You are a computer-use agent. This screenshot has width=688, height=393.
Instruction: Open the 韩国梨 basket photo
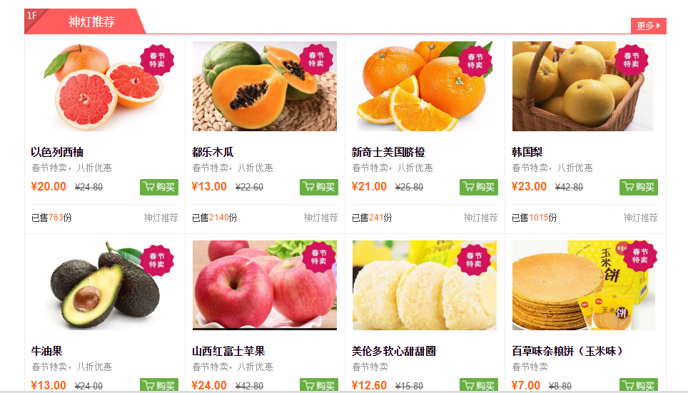coord(582,86)
